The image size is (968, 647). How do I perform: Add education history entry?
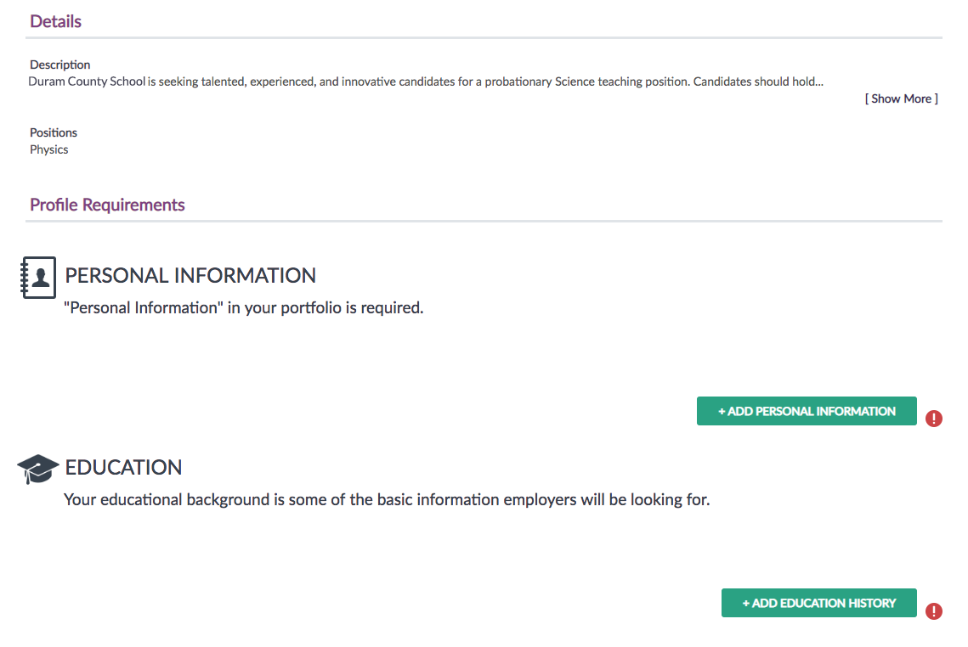tap(818, 603)
